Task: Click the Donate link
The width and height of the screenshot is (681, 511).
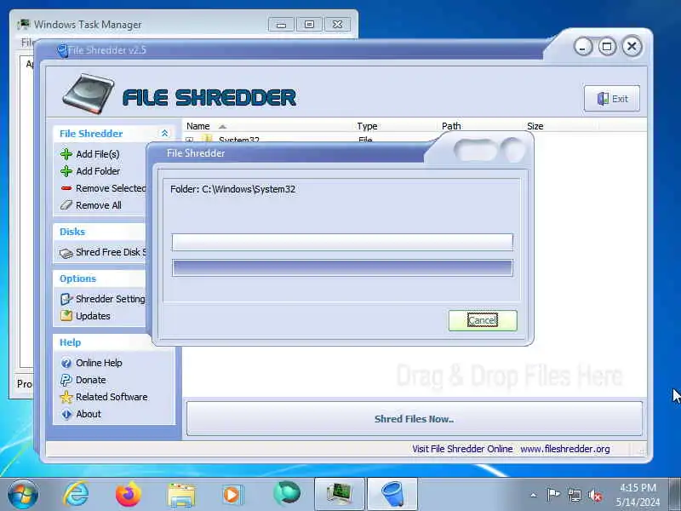Action: click(91, 380)
